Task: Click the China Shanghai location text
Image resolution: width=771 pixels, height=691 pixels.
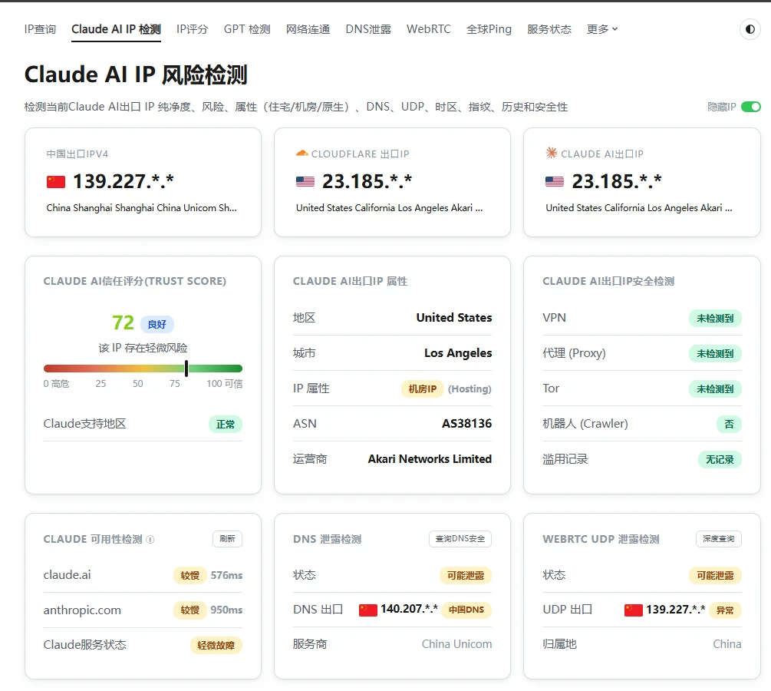Action: [142, 208]
